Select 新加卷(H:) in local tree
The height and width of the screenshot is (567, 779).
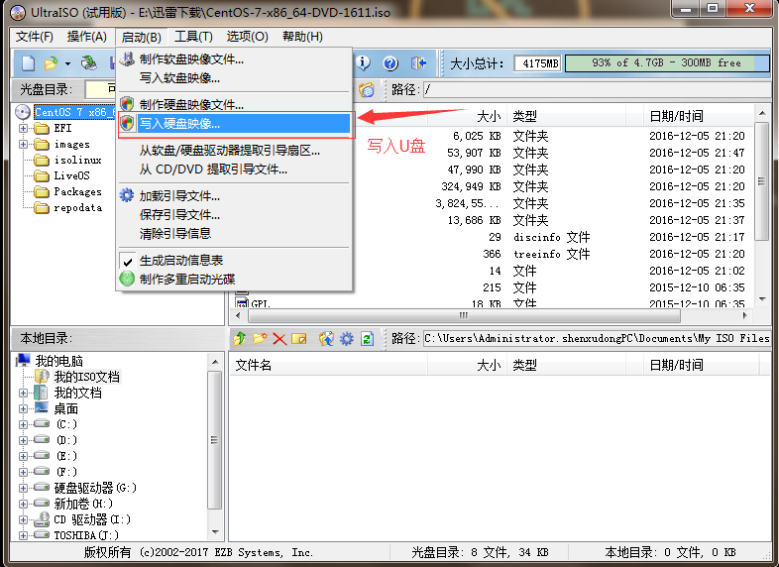pyautogui.click(x=83, y=504)
